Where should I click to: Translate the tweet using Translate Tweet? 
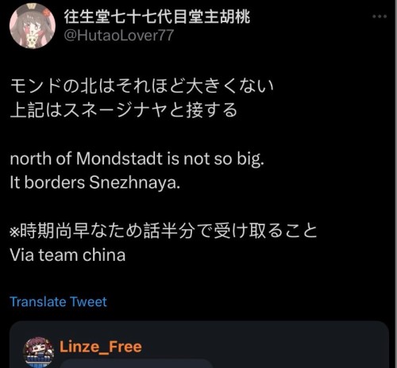pyautogui.click(x=58, y=301)
